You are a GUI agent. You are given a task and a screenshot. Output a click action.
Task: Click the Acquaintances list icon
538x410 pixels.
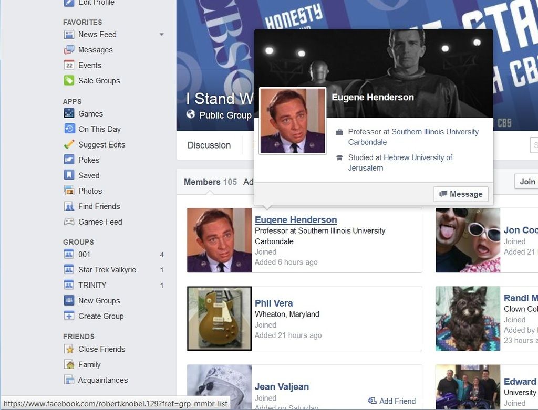pyautogui.click(x=69, y=380)
